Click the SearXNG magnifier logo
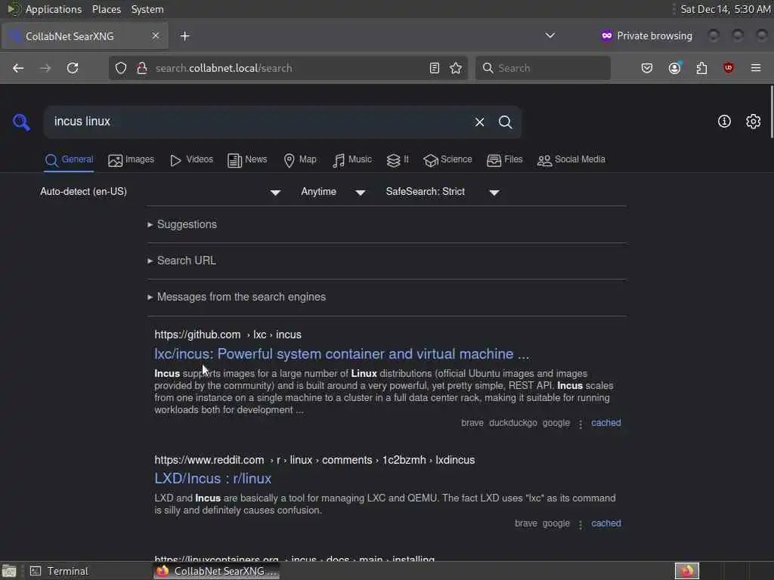This screenshot has height=580, width=774. [21, 122]
